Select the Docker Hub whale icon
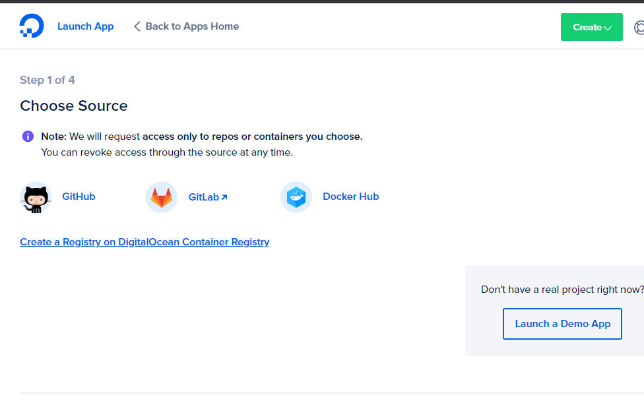This screenshot has height=403, width=644. click(x=296, y=197)
